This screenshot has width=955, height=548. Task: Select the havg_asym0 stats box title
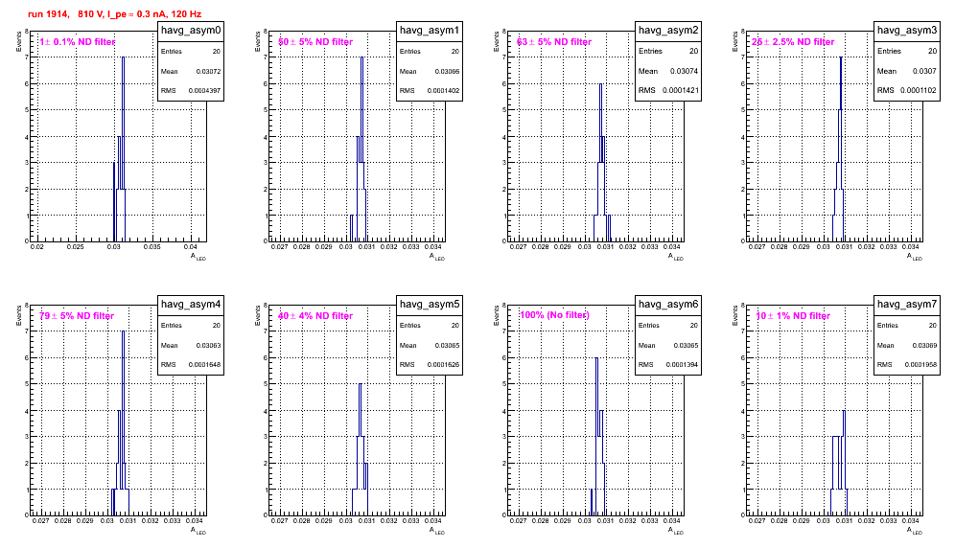tap(191, 31)
